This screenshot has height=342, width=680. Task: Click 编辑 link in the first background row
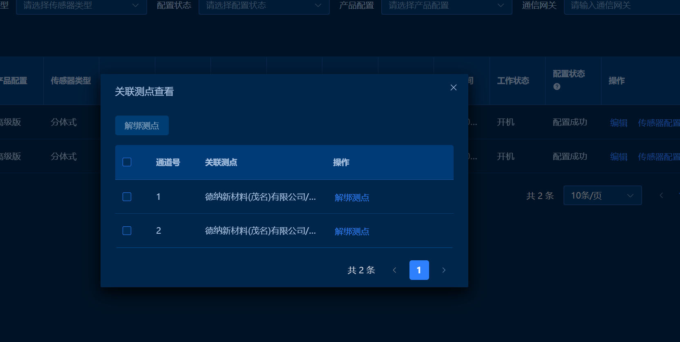[x=619, y=123]
